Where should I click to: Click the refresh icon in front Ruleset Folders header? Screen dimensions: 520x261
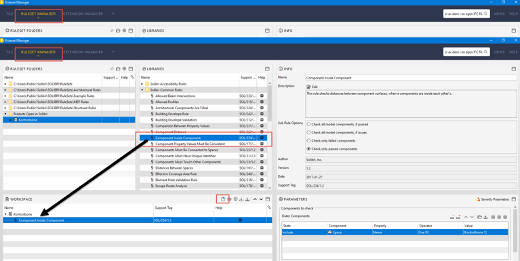(112, 68)
